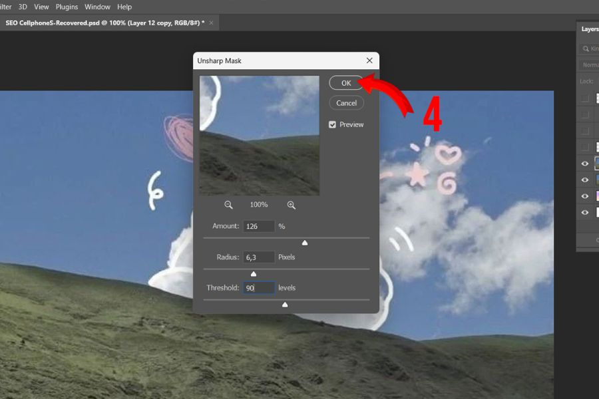
Task: Hide the first visible layer's eye icon
Action: tap(585, 164)
